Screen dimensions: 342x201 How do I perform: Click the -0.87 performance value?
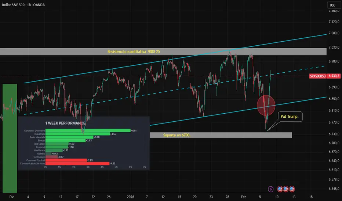(61, 157)
